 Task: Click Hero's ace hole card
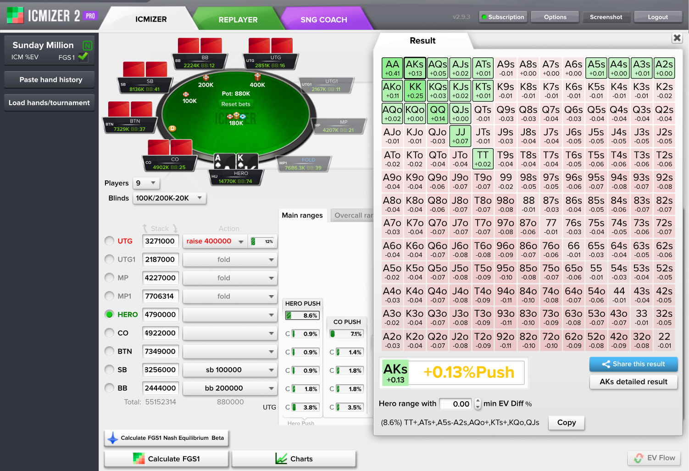pyautogui.click(x=225, y=162)
